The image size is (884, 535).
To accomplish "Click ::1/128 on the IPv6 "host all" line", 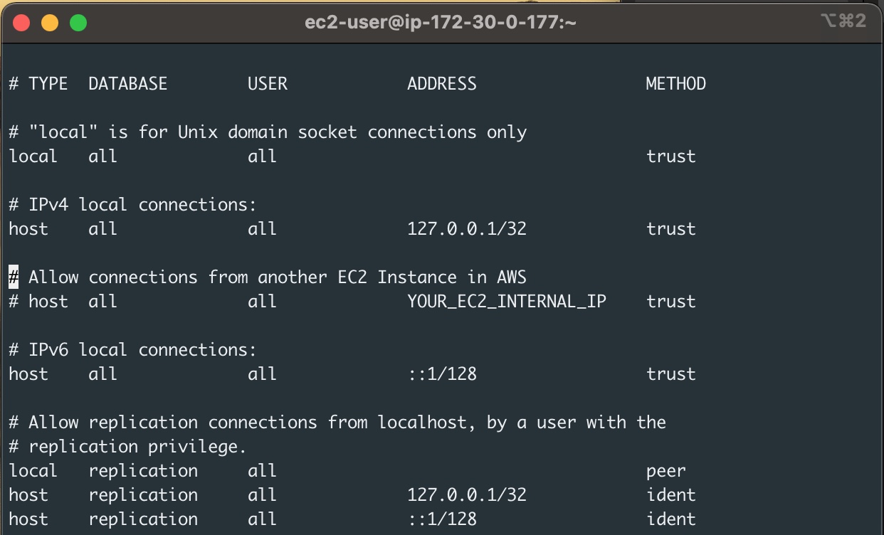I will tap(441, 374).
